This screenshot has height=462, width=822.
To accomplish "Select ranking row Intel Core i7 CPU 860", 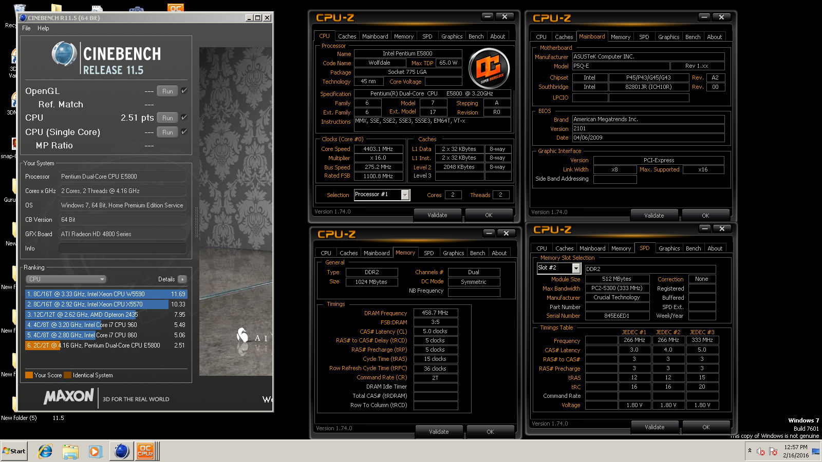I will [x=106, y=335].
